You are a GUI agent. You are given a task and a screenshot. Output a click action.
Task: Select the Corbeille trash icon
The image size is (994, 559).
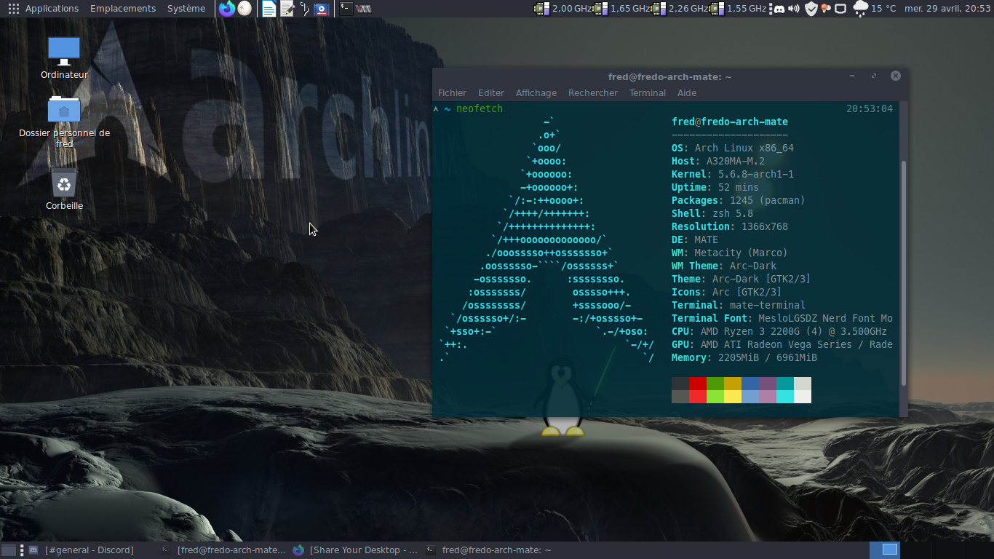(64, 189)
